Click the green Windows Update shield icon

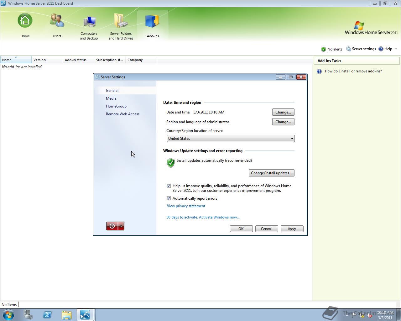171,163
